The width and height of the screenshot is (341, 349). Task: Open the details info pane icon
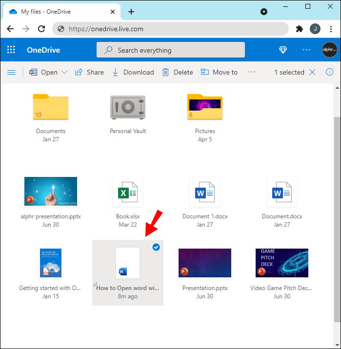(329, 72)
